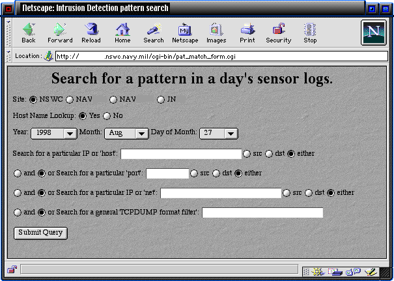Go to Home using toolbar icon
This screenshot has width=394, height=281.
pos(122,31)
